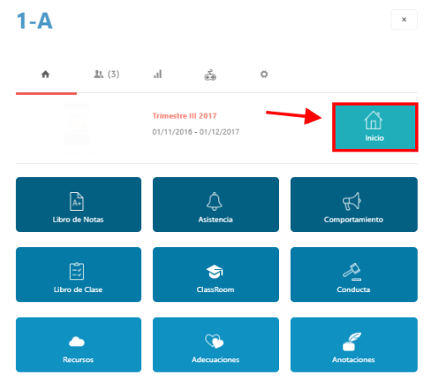Click the Trimestre III 2017 link
427x386 pixels.
(184, 116)
